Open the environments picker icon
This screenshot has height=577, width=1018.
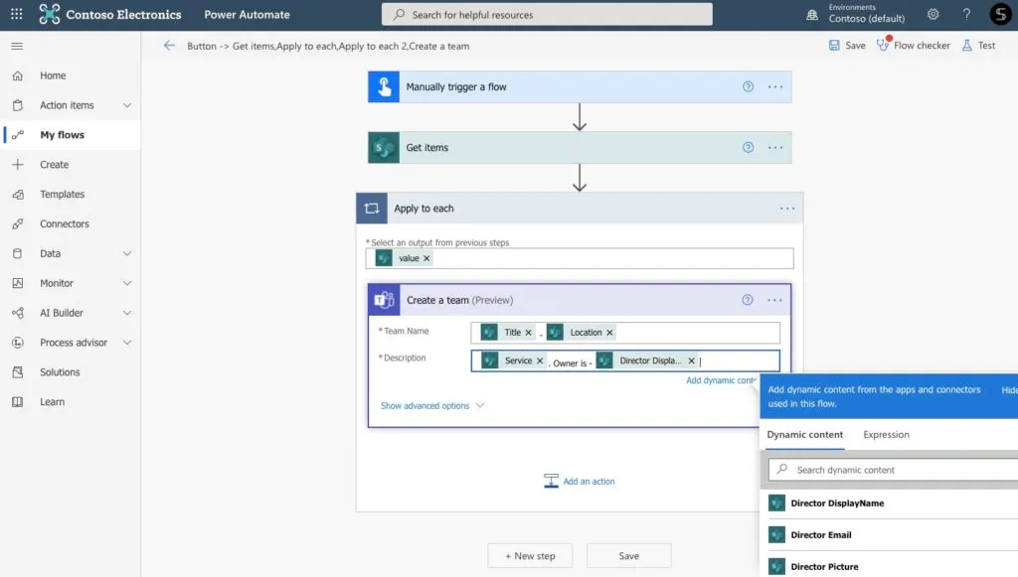811,14
